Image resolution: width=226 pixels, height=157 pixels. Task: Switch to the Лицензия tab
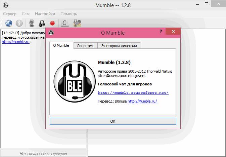pos(85,46)
